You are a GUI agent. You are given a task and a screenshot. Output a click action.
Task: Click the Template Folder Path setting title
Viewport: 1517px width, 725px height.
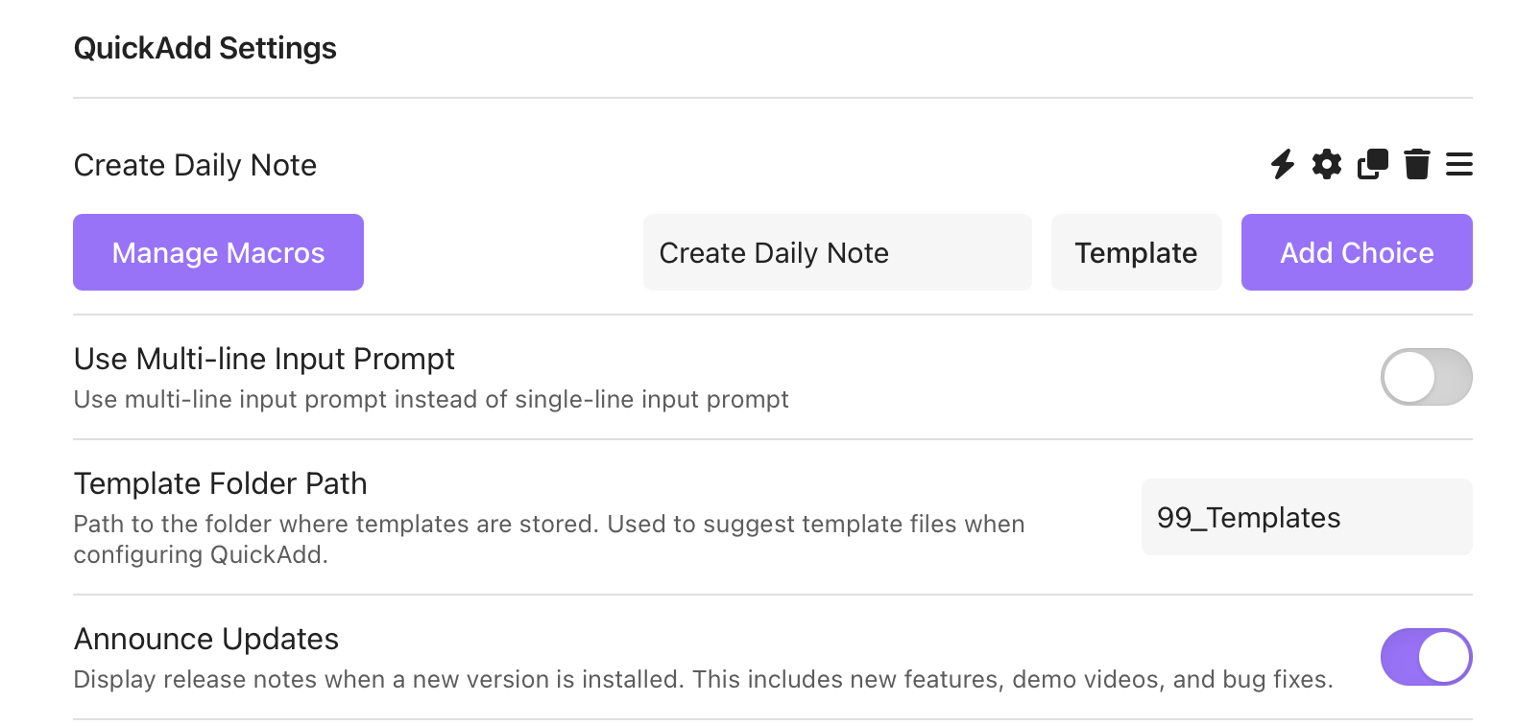click(x=220, y=483)
